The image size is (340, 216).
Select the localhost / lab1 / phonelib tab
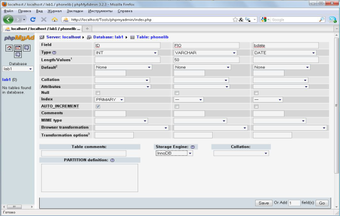click(42, 29)
